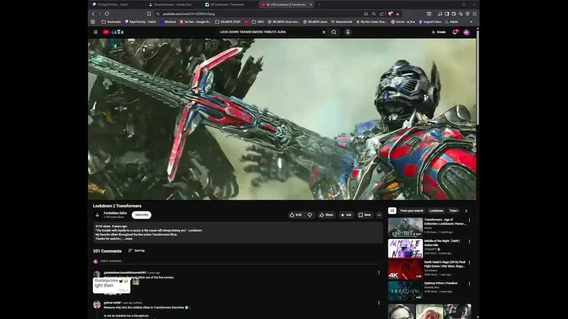
Task: Open the Mixcloud bookmark
Action: tap(168, 22)
